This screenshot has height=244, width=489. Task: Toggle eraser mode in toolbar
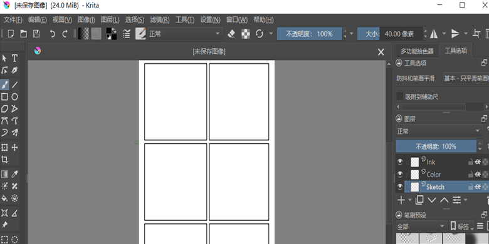coord(231,34)
